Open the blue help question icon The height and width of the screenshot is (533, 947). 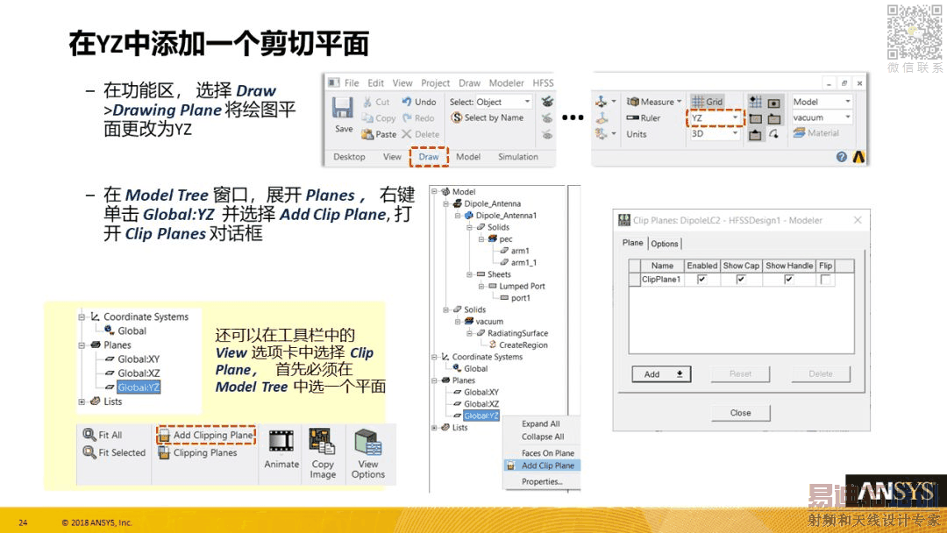pyautogui.click(x=841, y=157)
